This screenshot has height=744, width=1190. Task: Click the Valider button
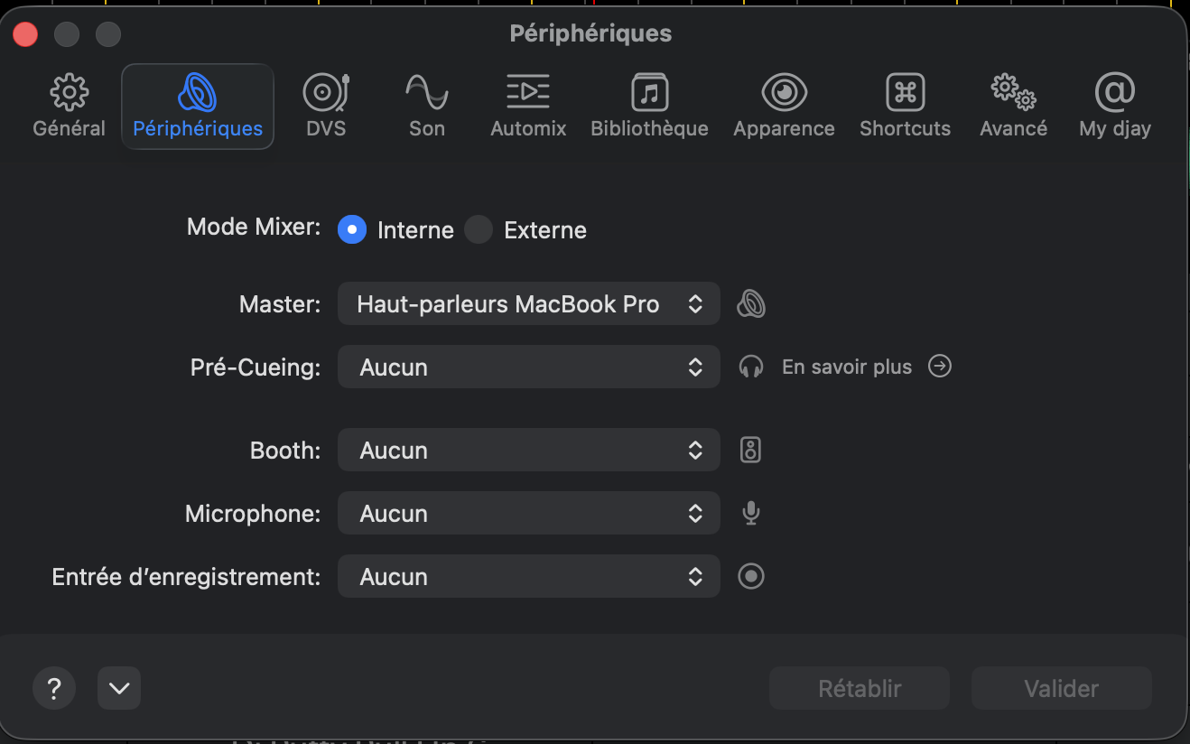pos(1061,689)
